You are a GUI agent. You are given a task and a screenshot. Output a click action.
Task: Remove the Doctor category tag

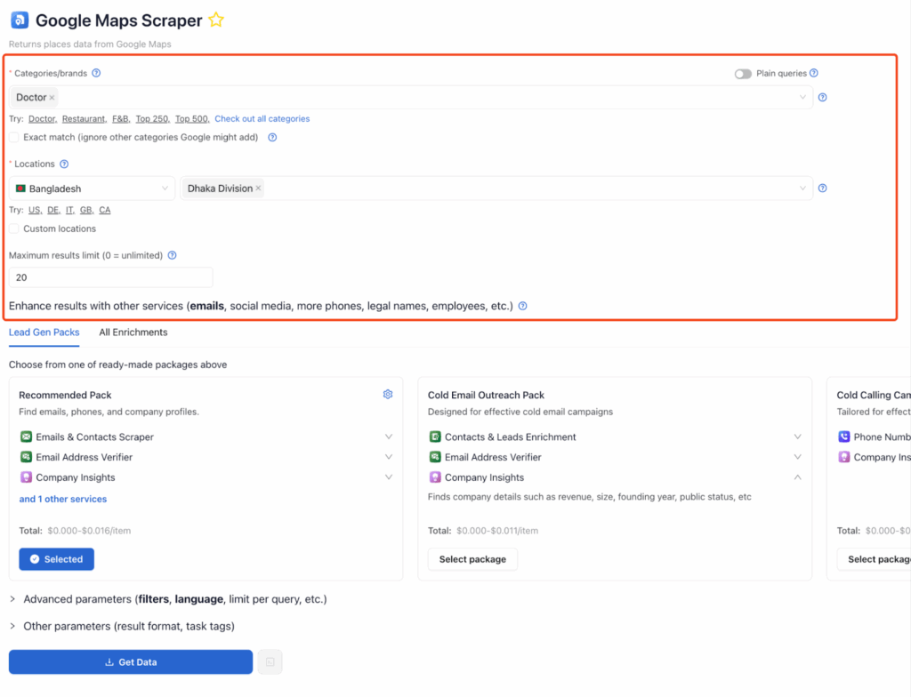(x=52, y=98)
